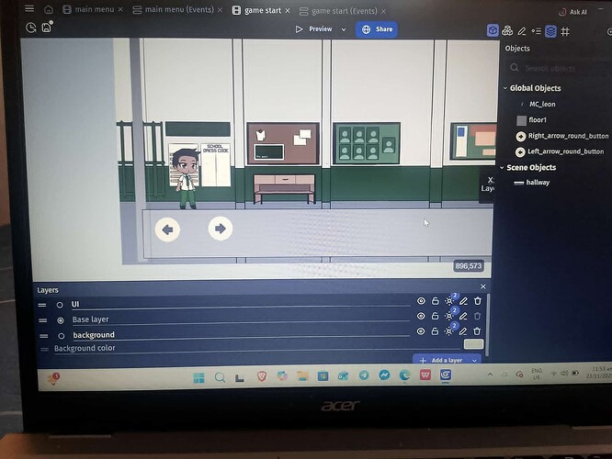Collapse the Scene Objects group
Screen dimensions: 612x459
[502, 168]
